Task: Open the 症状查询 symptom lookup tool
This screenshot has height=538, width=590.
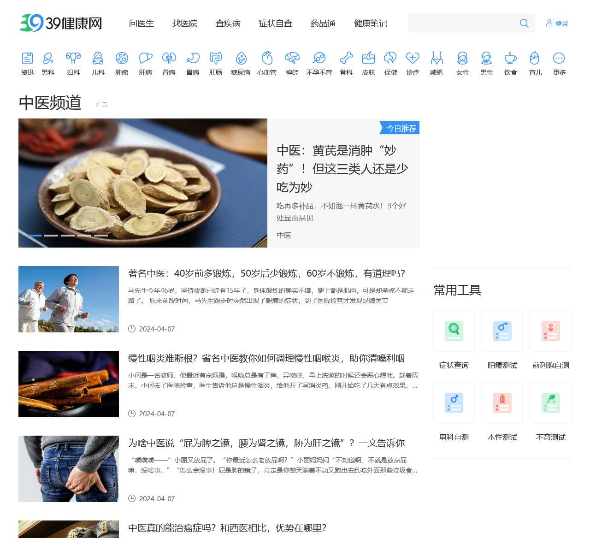Action: 454,331
